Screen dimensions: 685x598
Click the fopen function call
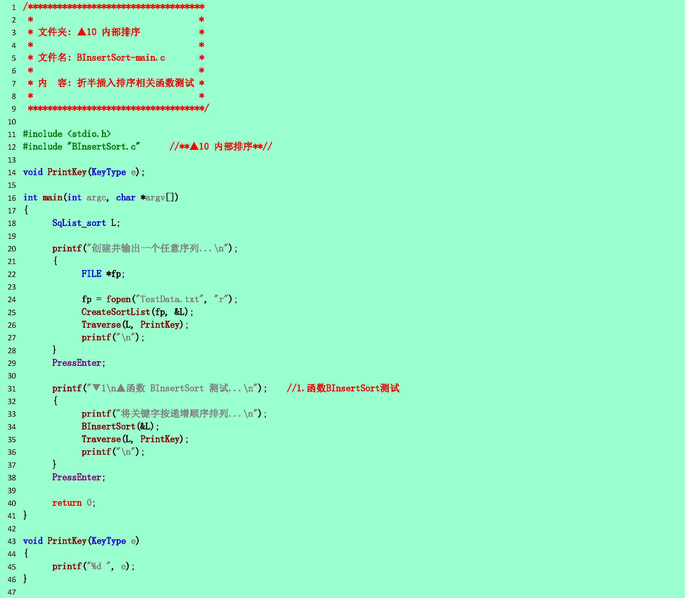(118, 299)
